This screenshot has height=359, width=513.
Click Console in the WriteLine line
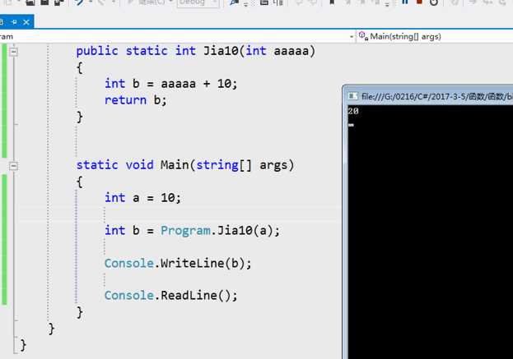pyautogui.click(x=129, y=263)
